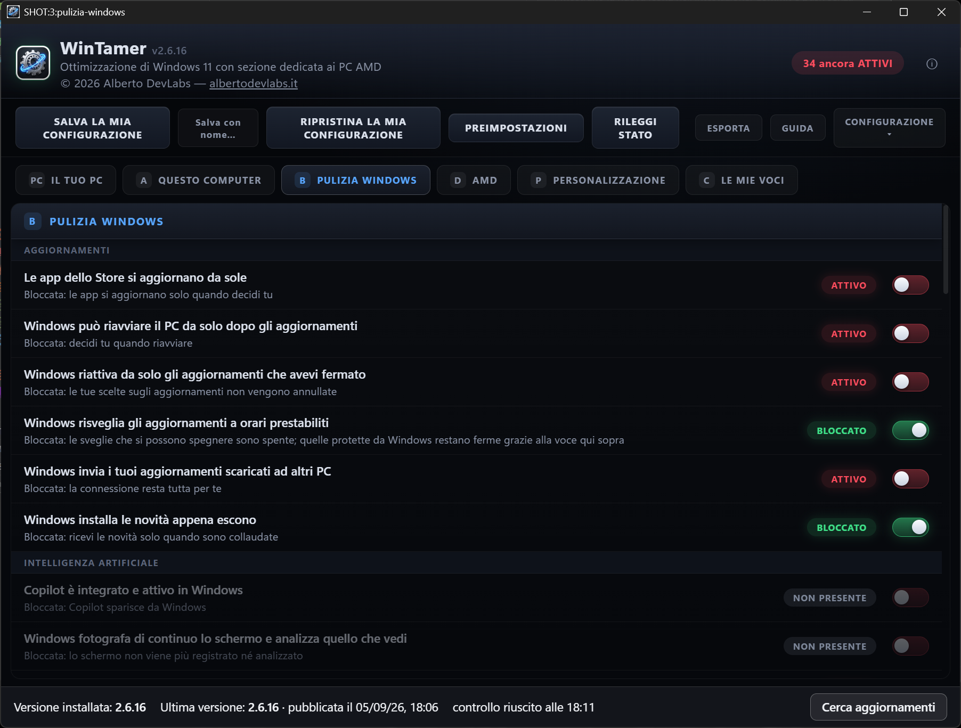Click RIPRISTINA LA MIA CONFIGURAZIONE button
Screen dimensions: 961x728
353,128
